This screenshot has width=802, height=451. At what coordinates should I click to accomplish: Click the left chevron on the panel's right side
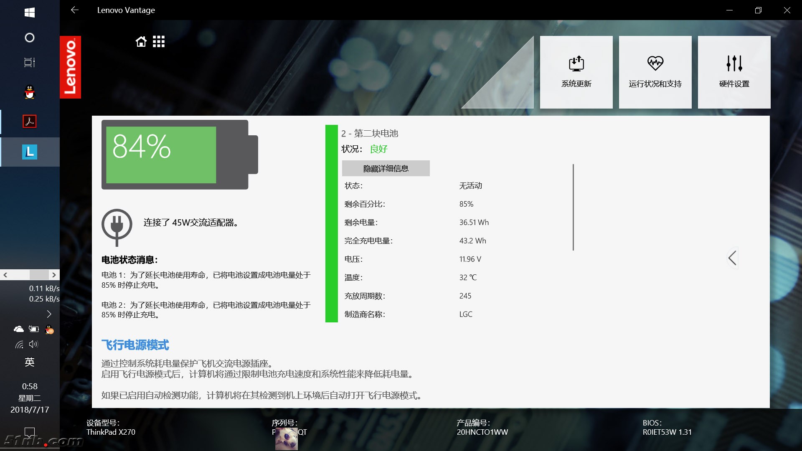(732, 258)
